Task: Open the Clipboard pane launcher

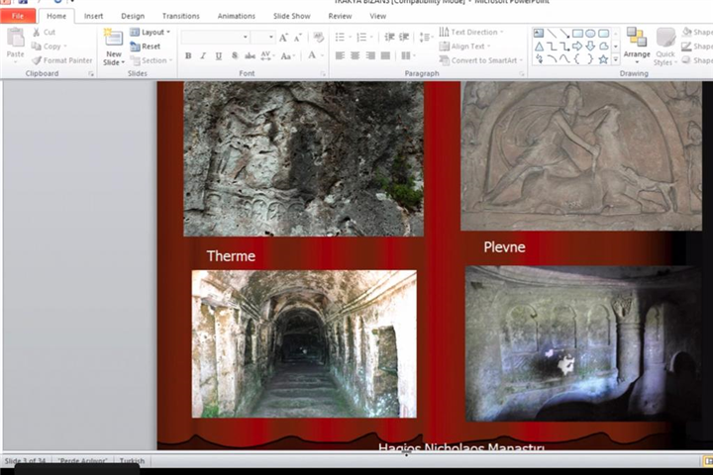Action: tap(91, 73)
